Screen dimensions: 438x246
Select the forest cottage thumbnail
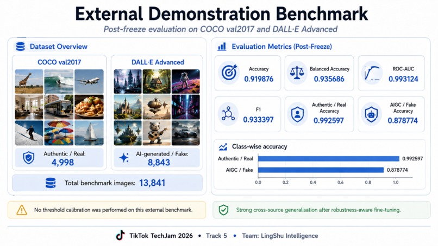(157, 81)
